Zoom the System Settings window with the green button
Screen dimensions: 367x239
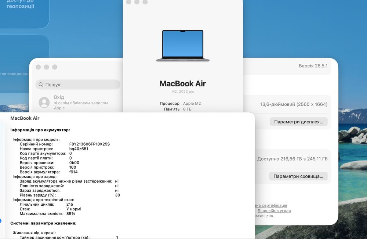coord(55,67)
